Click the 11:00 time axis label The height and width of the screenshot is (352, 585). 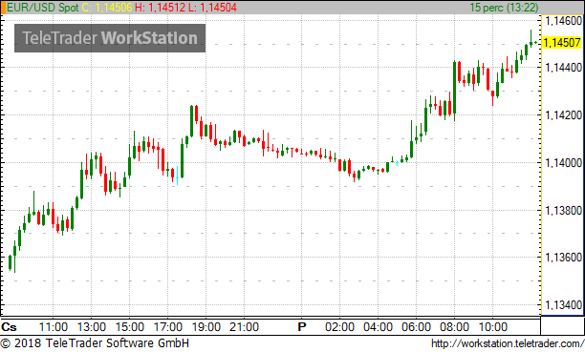[x=54, y=327]
